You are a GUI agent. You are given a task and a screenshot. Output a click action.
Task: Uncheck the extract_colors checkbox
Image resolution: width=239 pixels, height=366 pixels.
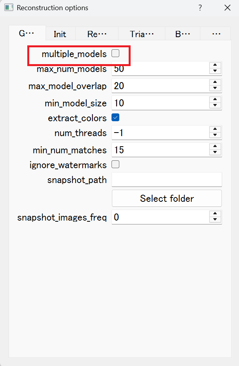[x=115, y=117]
